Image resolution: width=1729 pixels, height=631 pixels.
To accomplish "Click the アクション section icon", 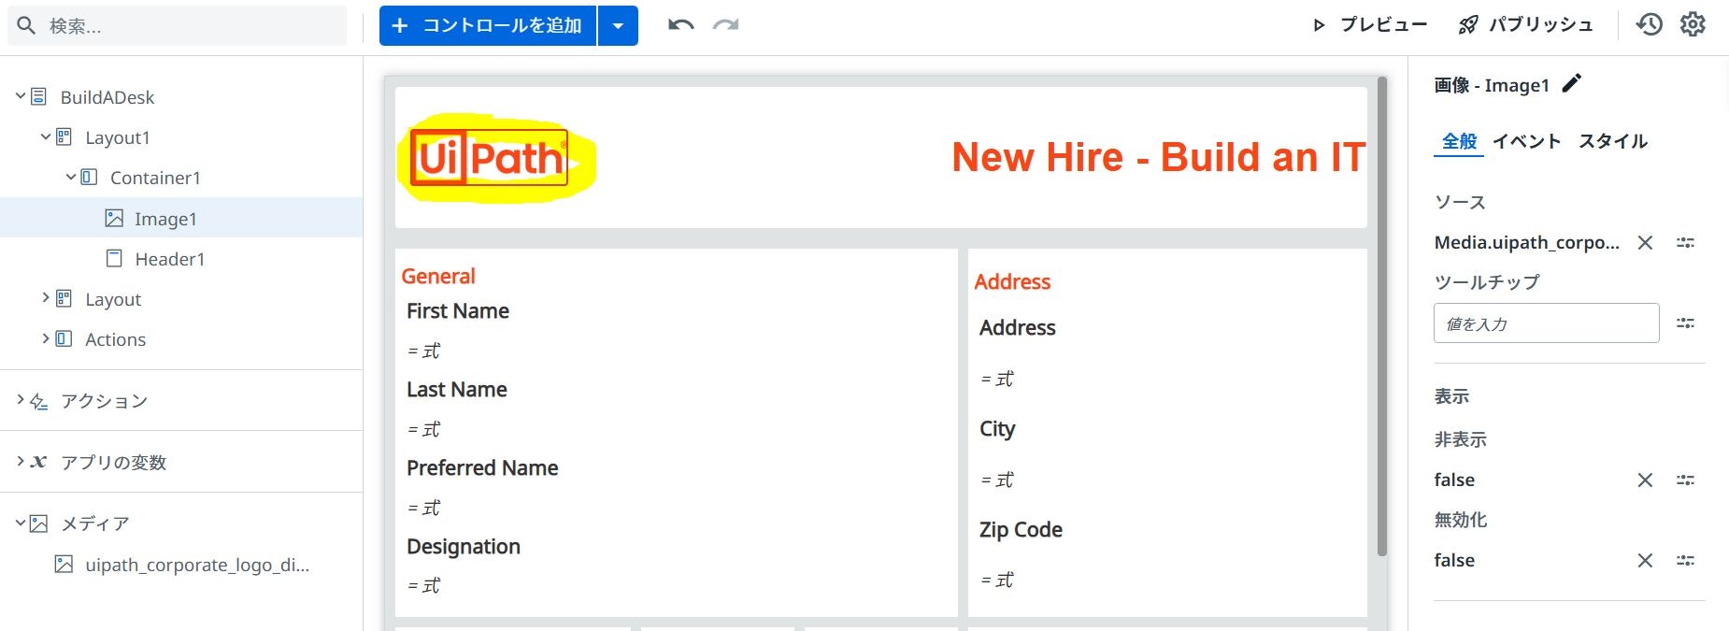I will coord(38,401).
